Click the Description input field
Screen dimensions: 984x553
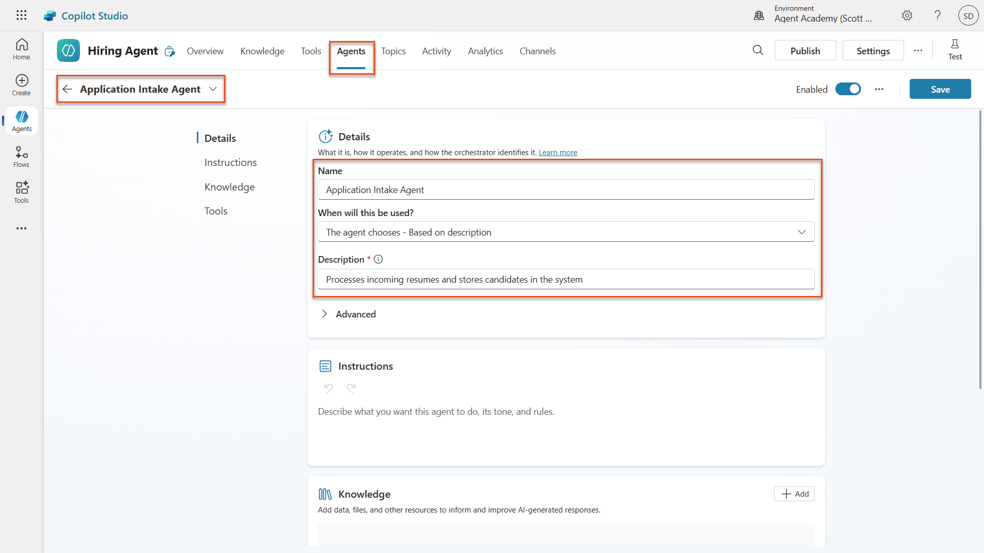[x=566, y=279]
